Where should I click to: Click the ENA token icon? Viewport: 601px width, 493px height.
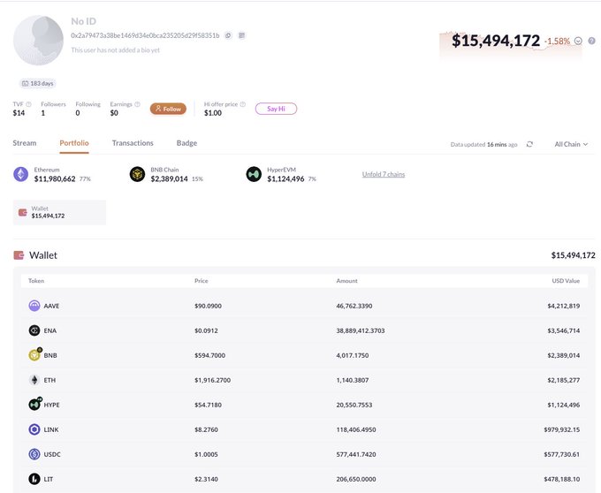[x=34, y=330]
